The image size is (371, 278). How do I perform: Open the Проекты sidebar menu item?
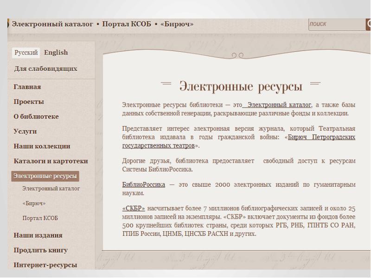coord(29,101)
